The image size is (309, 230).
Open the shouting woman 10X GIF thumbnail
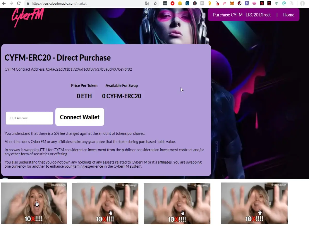coord(34,203)
